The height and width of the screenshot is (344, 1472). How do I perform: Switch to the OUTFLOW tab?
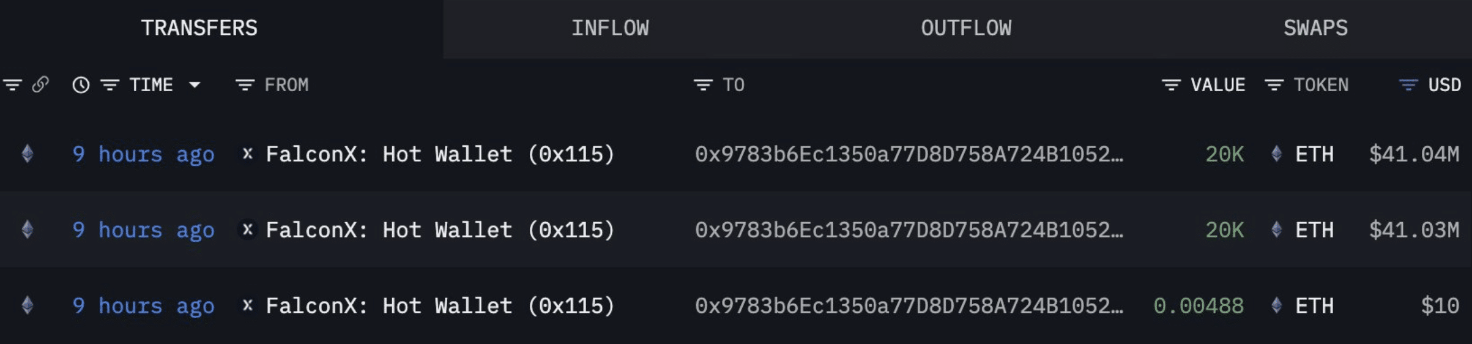tap(966, 28)
